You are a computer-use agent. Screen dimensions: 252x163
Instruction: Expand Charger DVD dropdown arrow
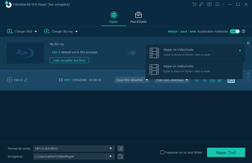36,31
